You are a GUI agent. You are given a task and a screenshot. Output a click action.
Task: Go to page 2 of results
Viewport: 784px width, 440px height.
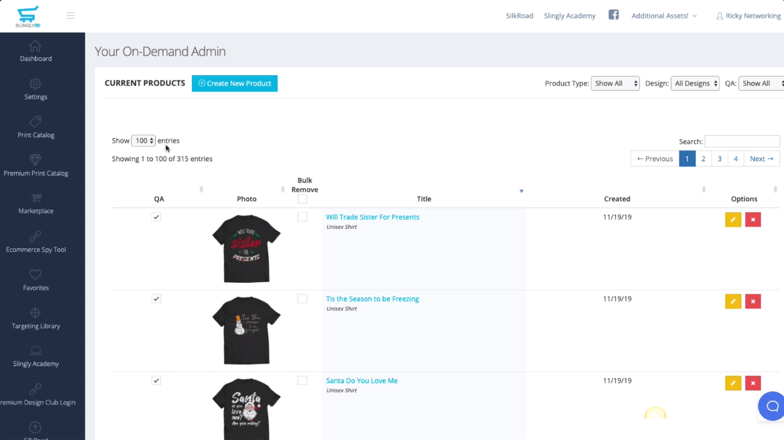703,159
